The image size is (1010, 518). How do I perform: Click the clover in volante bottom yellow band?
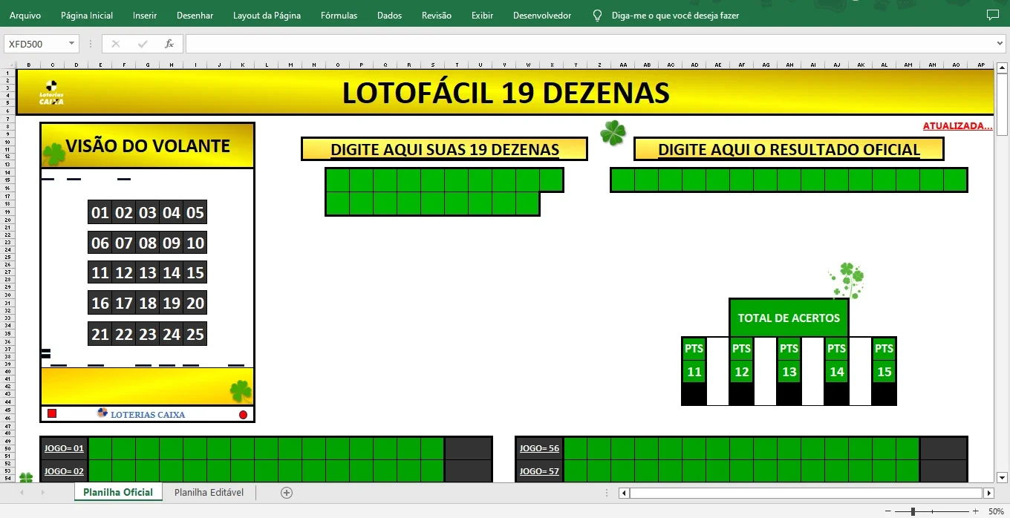tap(241, 390)
